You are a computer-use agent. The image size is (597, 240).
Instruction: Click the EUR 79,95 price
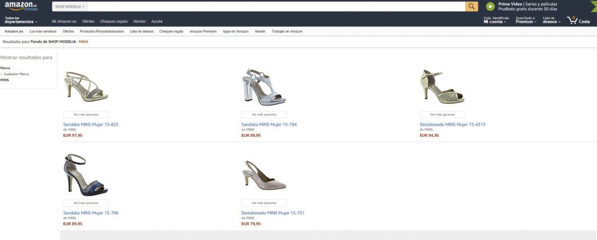251,224
